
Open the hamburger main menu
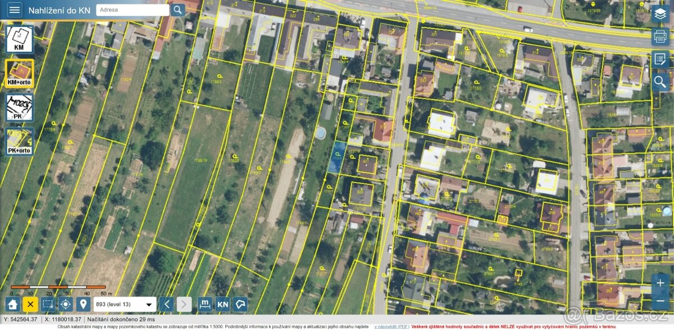14,10
